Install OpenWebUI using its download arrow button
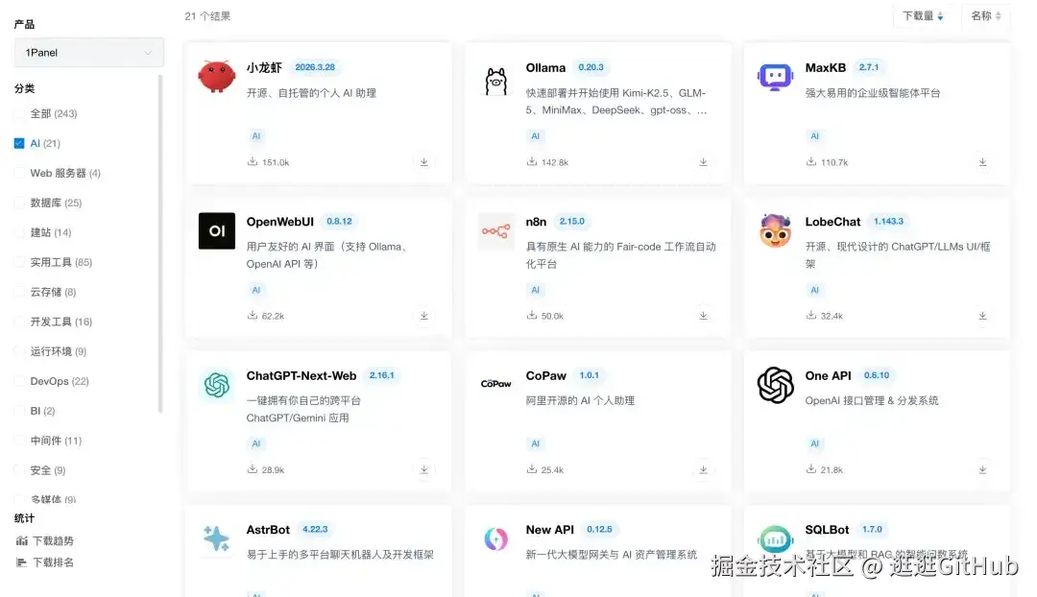This screenshot has width=1037, height=597. pyautogui.click(x=424, y=316)
